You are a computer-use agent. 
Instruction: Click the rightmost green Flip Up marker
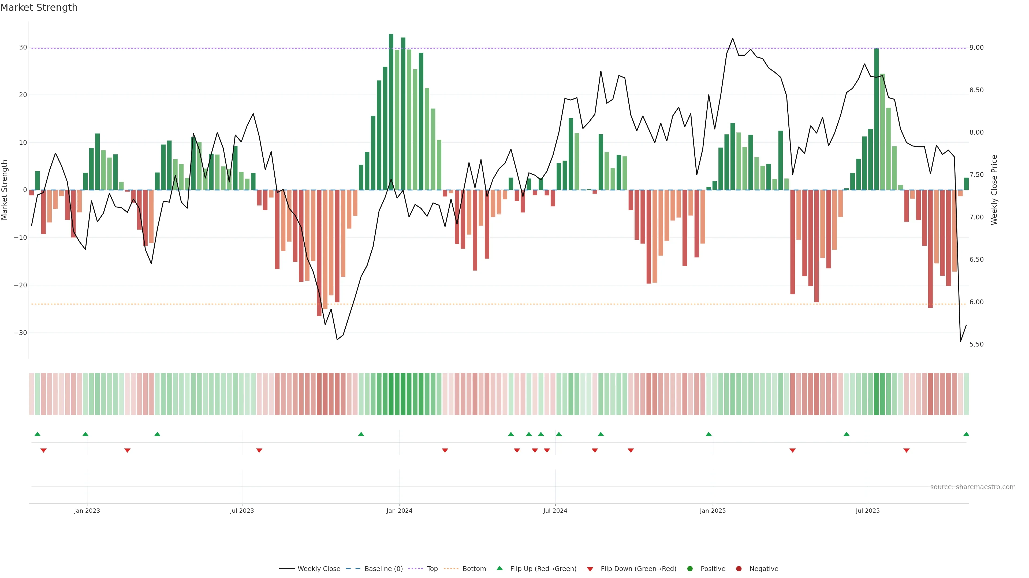pos(966,434)
